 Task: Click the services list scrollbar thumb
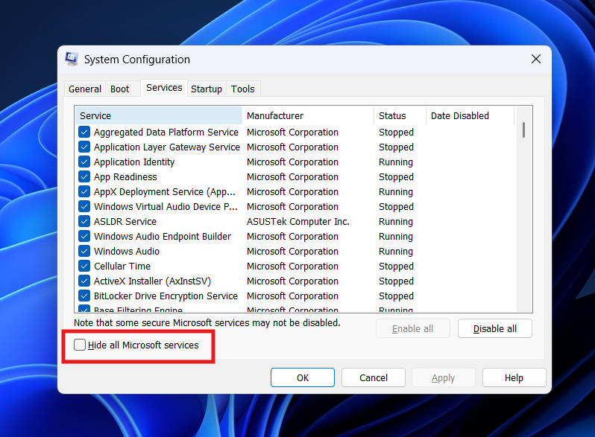(x=523, y=130)
